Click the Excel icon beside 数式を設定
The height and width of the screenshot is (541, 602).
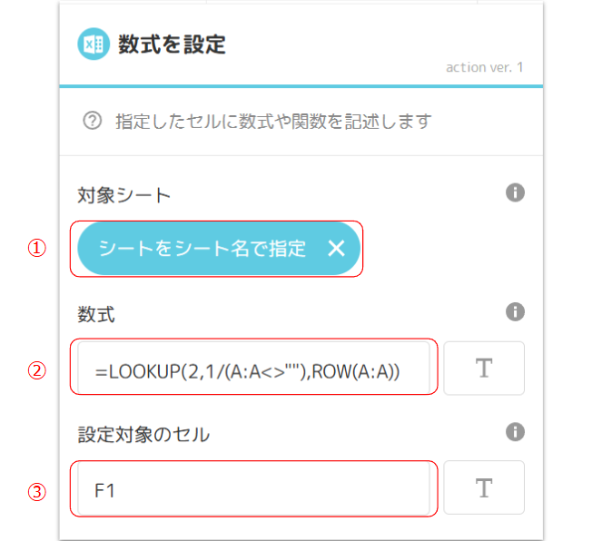[x=94, y=44]
